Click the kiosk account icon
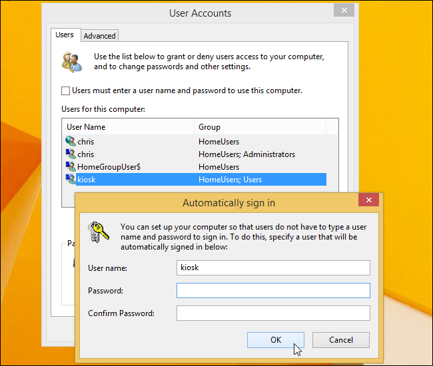 click(x=71, y=179)
